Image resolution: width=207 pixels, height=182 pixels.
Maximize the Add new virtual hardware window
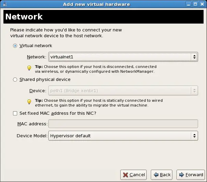195,4
